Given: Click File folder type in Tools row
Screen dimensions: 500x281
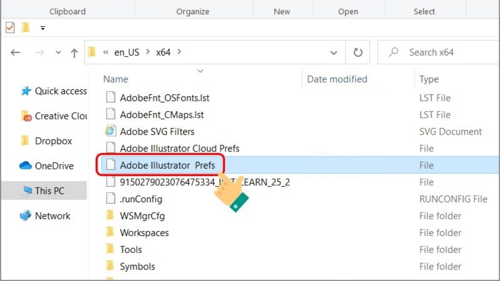Looking at the screenshot, I should click(x=440, y=249).
